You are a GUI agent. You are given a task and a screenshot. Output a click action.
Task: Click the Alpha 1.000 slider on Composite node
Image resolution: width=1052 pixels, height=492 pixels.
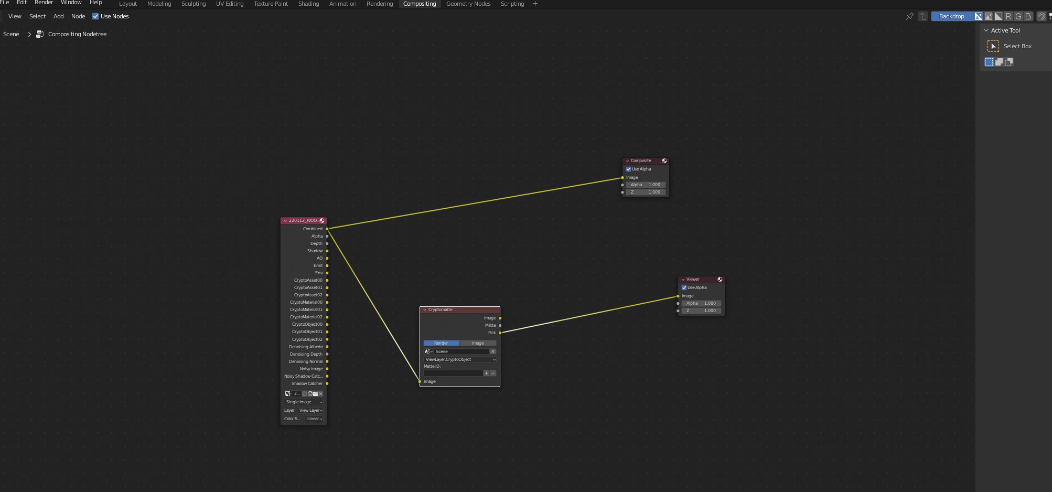pos(646,185)
